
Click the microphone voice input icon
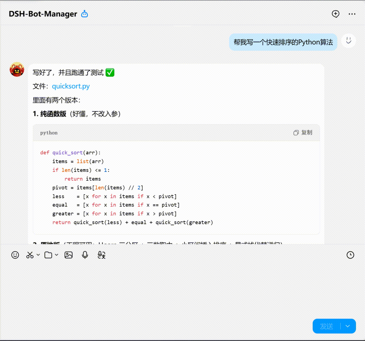coord(85,255)
